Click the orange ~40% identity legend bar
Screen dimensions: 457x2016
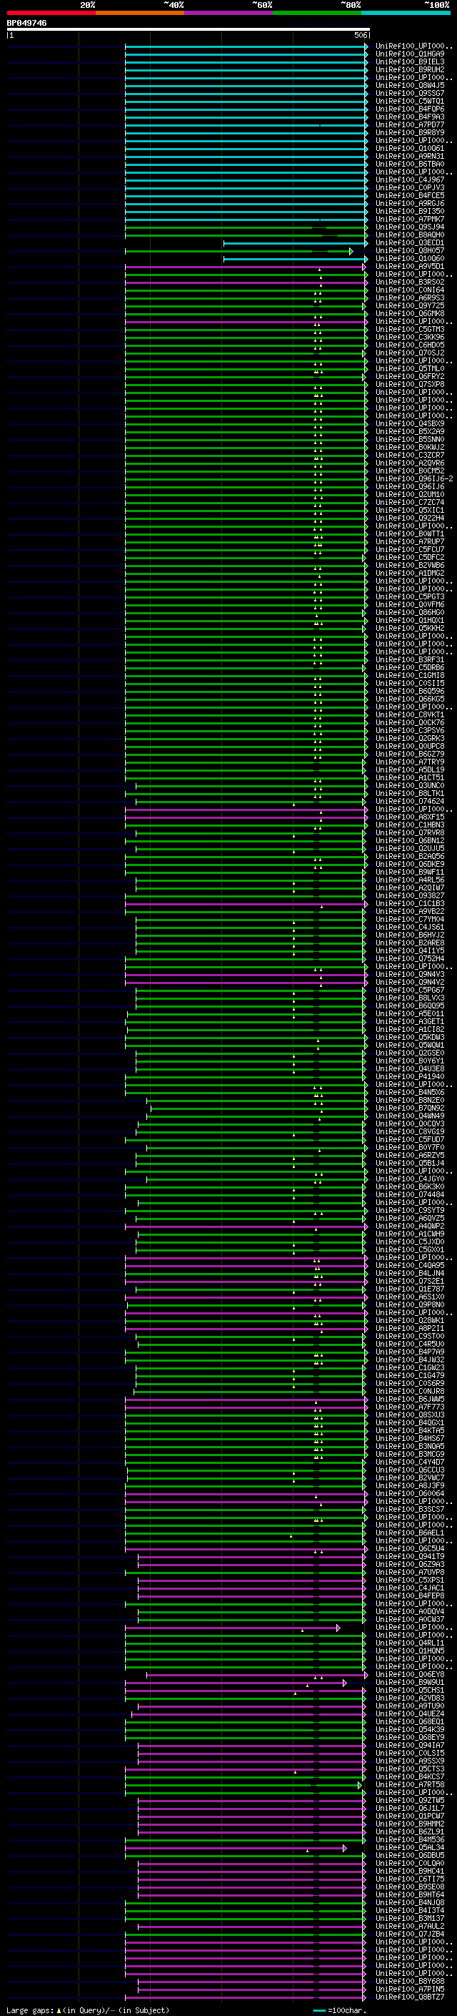point(140,13)
